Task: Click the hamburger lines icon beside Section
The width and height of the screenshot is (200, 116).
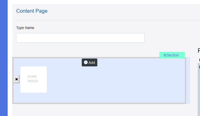Action: pos(165,55)
